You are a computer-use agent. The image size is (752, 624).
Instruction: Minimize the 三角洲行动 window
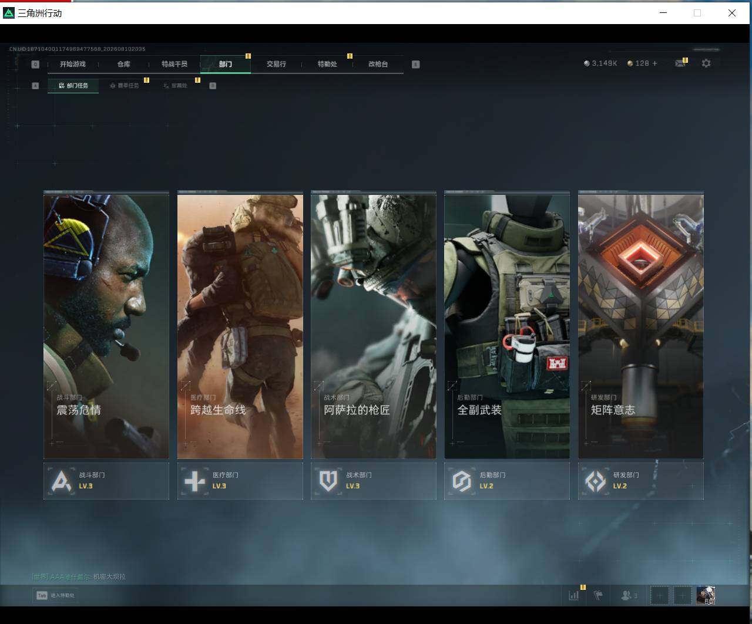(x=663, y=12)
